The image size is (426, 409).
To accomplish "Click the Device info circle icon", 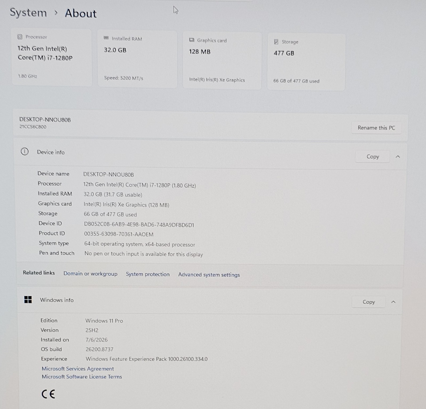I will tap(24, 152).
